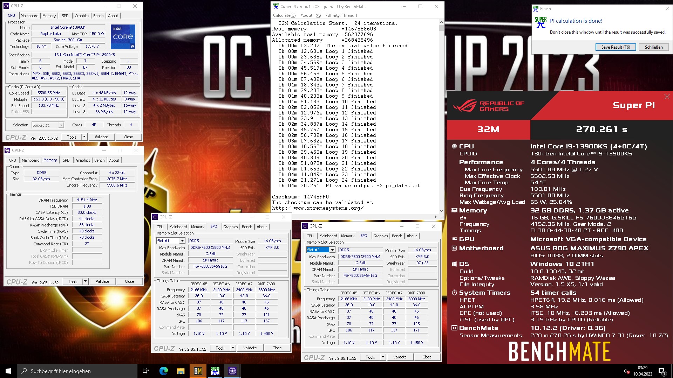Click Tools button in Slot #1 SPD window
This screenshot has height=378, width=673.
click(x=220, y=348)
